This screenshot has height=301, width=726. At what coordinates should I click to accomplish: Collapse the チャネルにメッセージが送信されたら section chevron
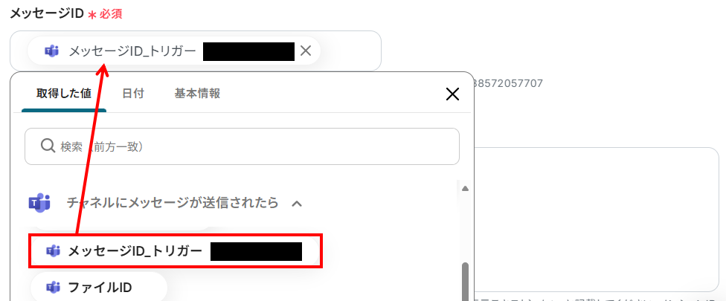point(298,203)
